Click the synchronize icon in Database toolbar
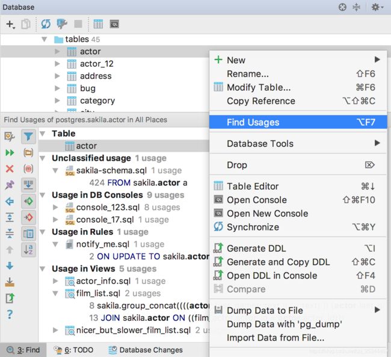The height and width of the screenshot is (357, 391). 46,24
